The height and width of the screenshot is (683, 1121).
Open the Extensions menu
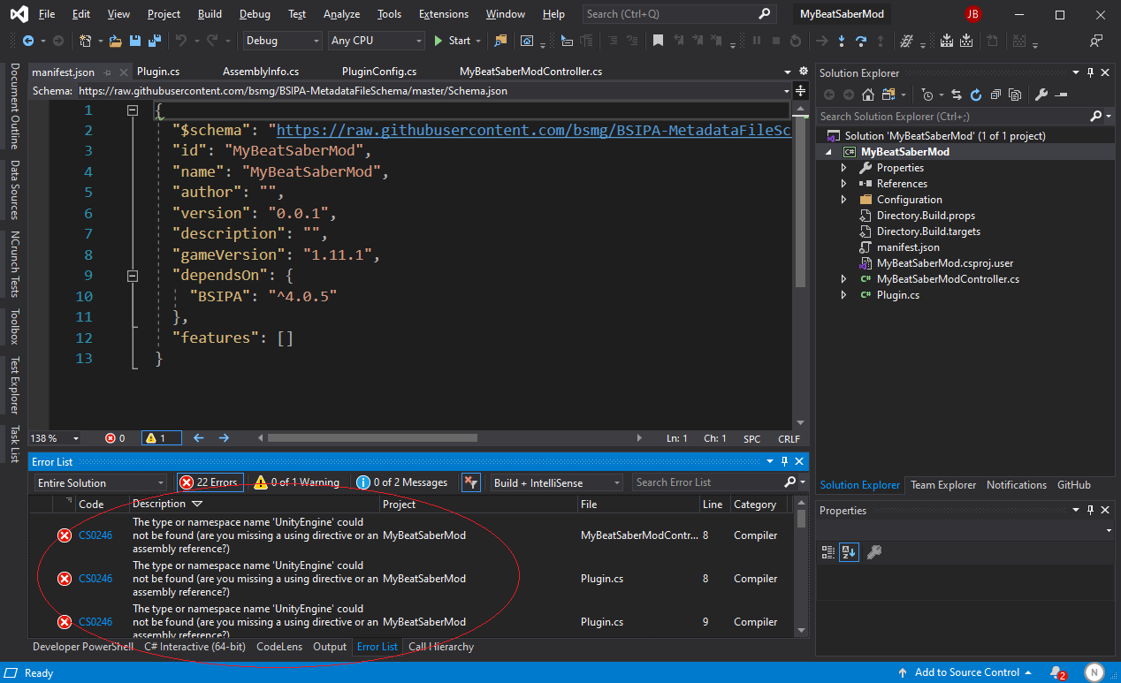444,14
